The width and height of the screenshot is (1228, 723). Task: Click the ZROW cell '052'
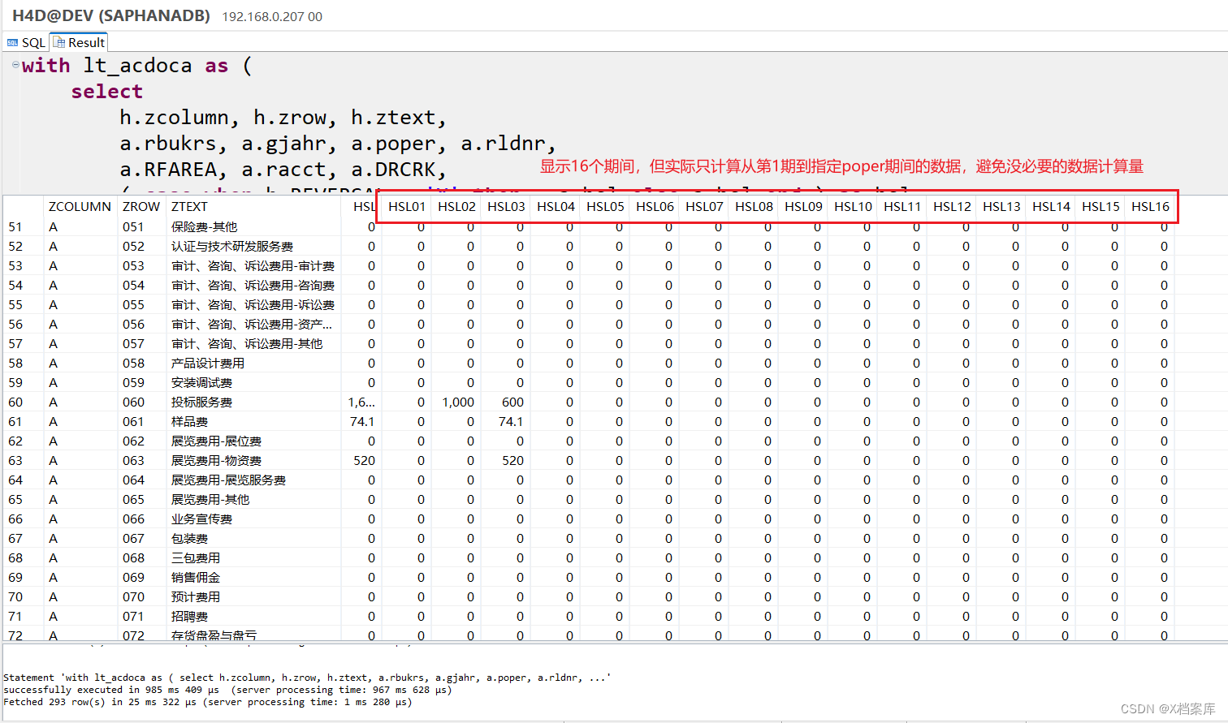[133, 246]
